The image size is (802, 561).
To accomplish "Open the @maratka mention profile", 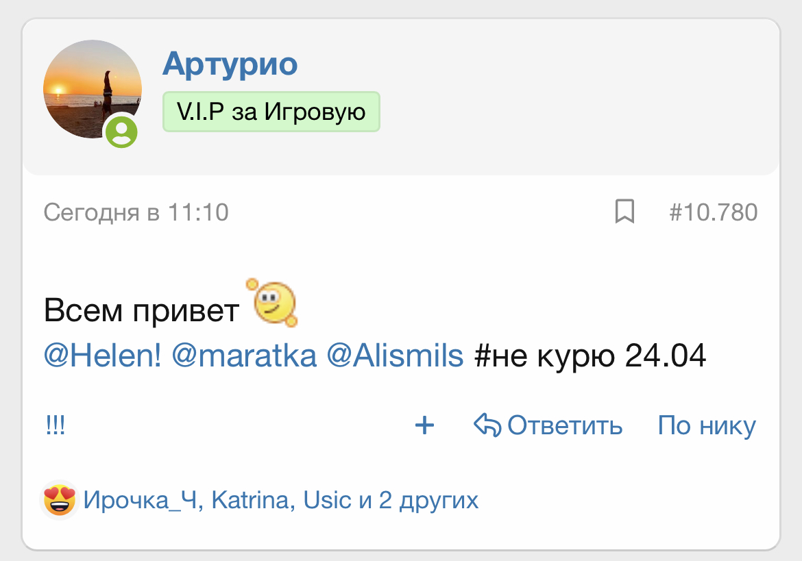I will pos(244,356).
